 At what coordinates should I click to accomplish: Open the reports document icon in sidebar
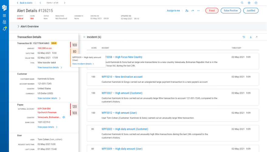(x=4, y=22)
